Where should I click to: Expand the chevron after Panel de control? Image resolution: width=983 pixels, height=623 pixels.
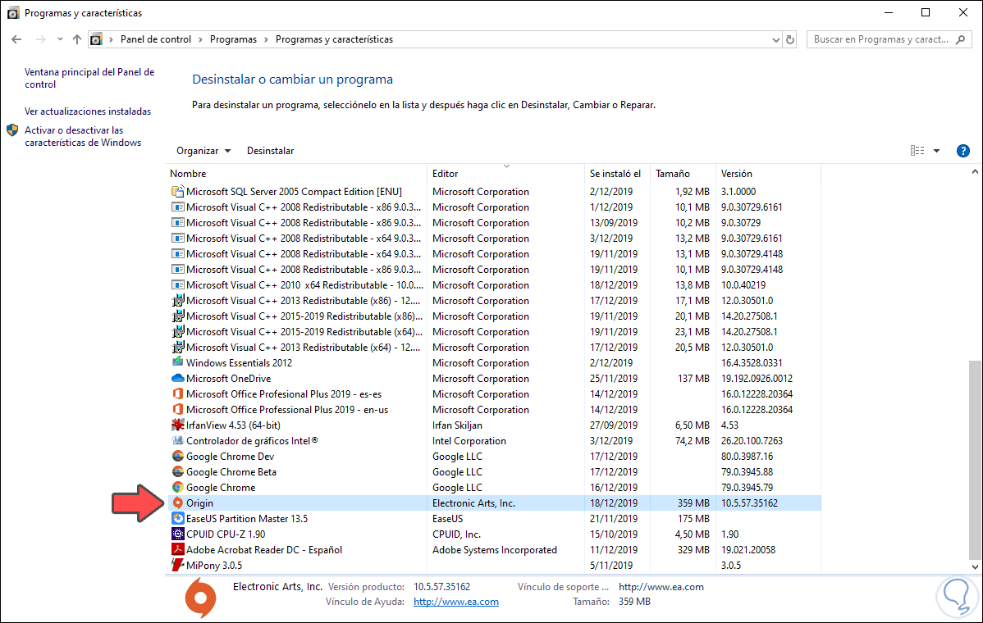tap(200, 39)
